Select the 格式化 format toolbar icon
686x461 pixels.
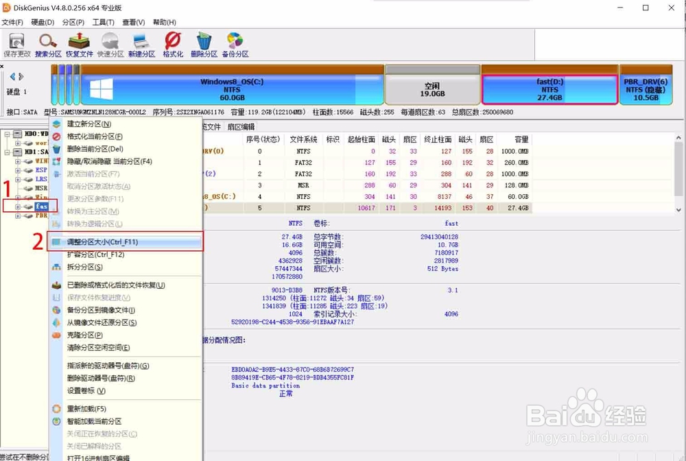click(171, 43)
